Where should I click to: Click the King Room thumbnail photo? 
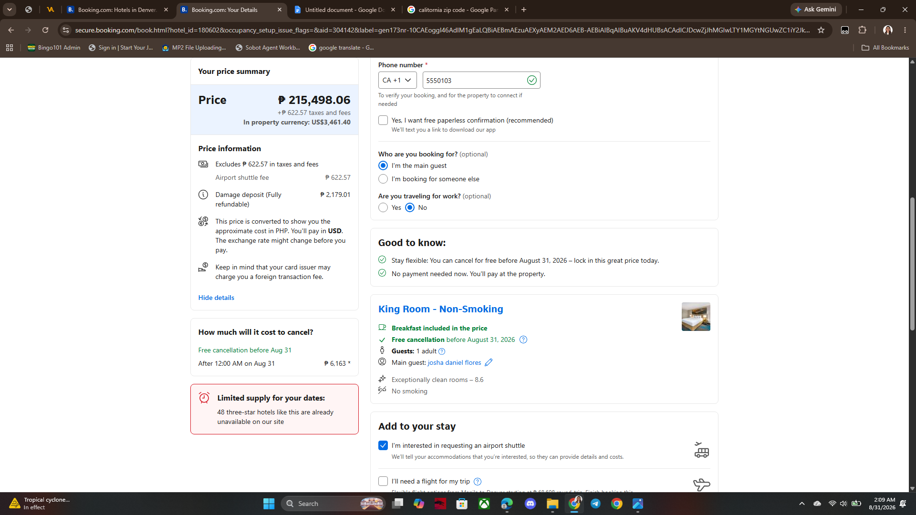click(x=696, y=317)
